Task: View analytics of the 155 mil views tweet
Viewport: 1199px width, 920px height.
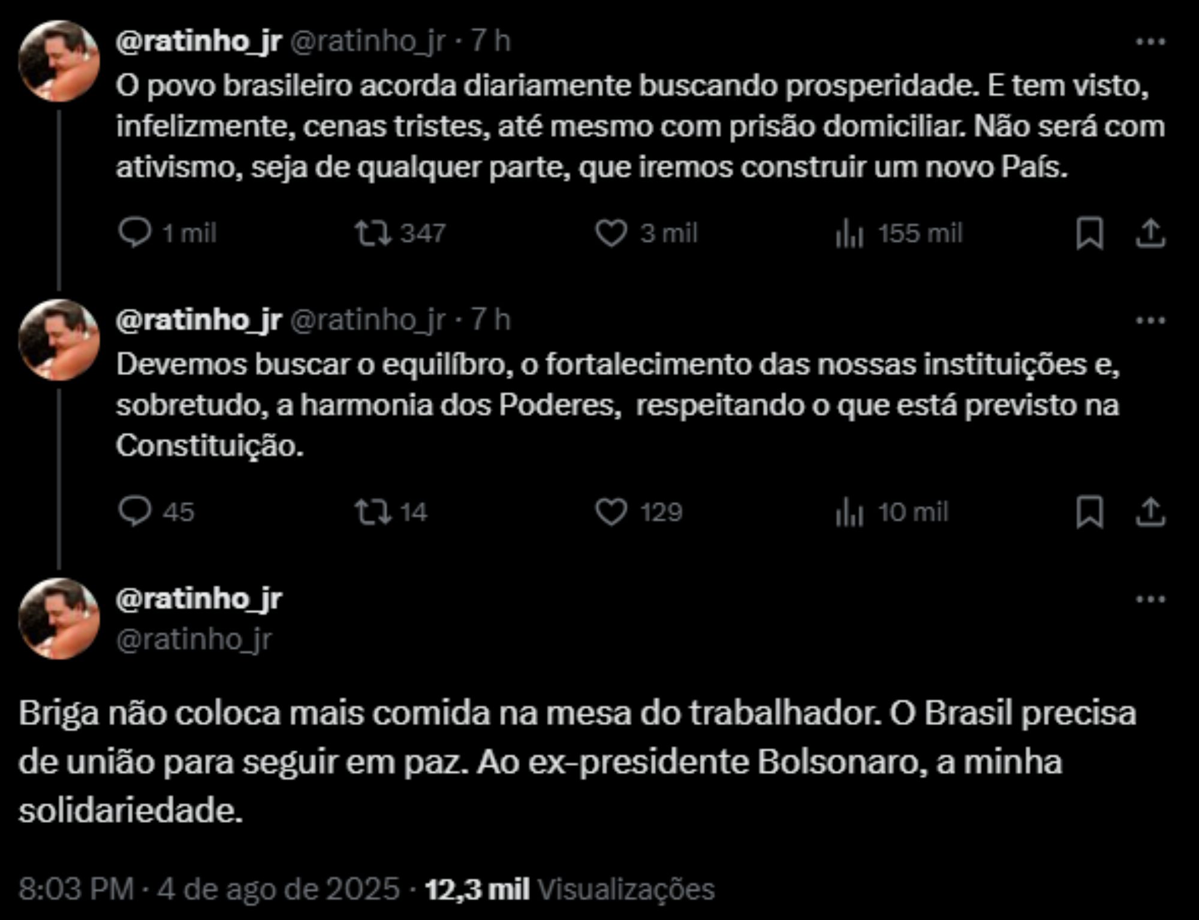Action: (849, 233)
